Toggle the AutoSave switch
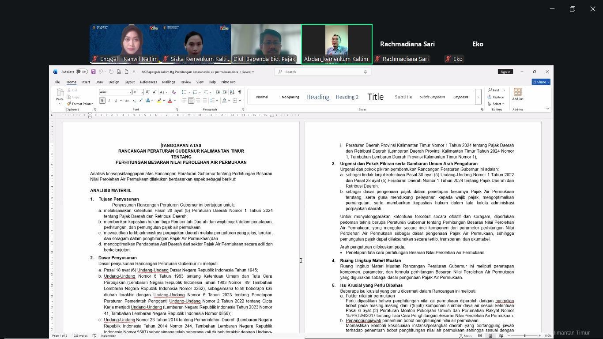The image size is (603, 339). (82, 72)
